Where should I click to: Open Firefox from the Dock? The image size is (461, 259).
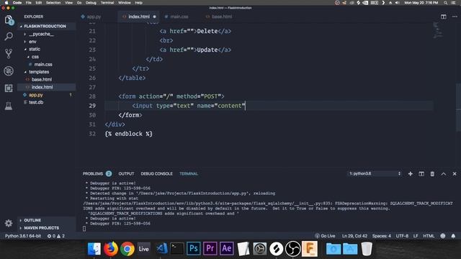[x=111, y=249]
